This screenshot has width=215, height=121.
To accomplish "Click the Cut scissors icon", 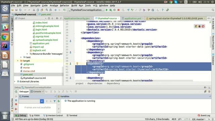I will (34, 10).
